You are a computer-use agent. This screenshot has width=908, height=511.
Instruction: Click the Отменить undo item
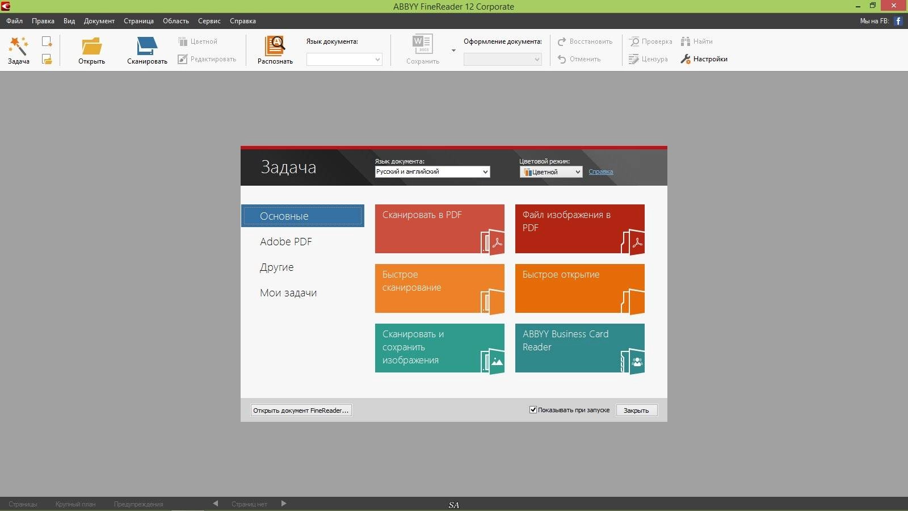click(x=579, y=59)
